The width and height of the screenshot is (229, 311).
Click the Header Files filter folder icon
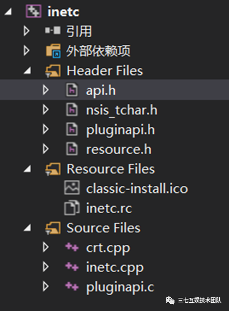click(x=53, y=71)
